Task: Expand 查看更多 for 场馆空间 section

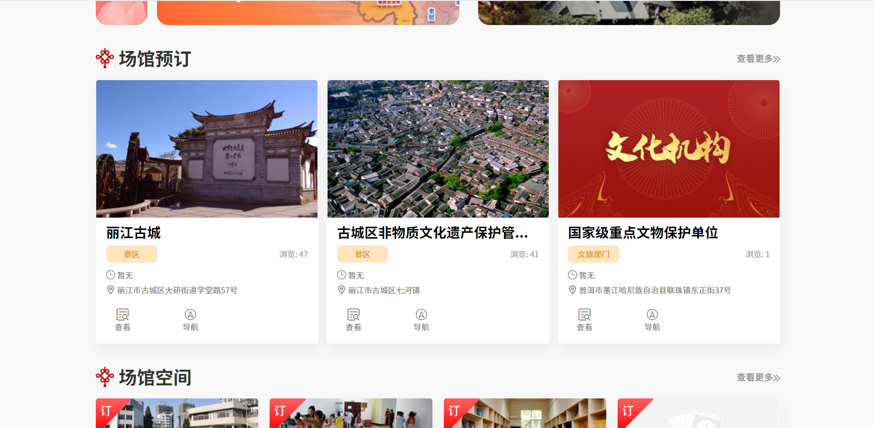Action: [x=758, y=377]
